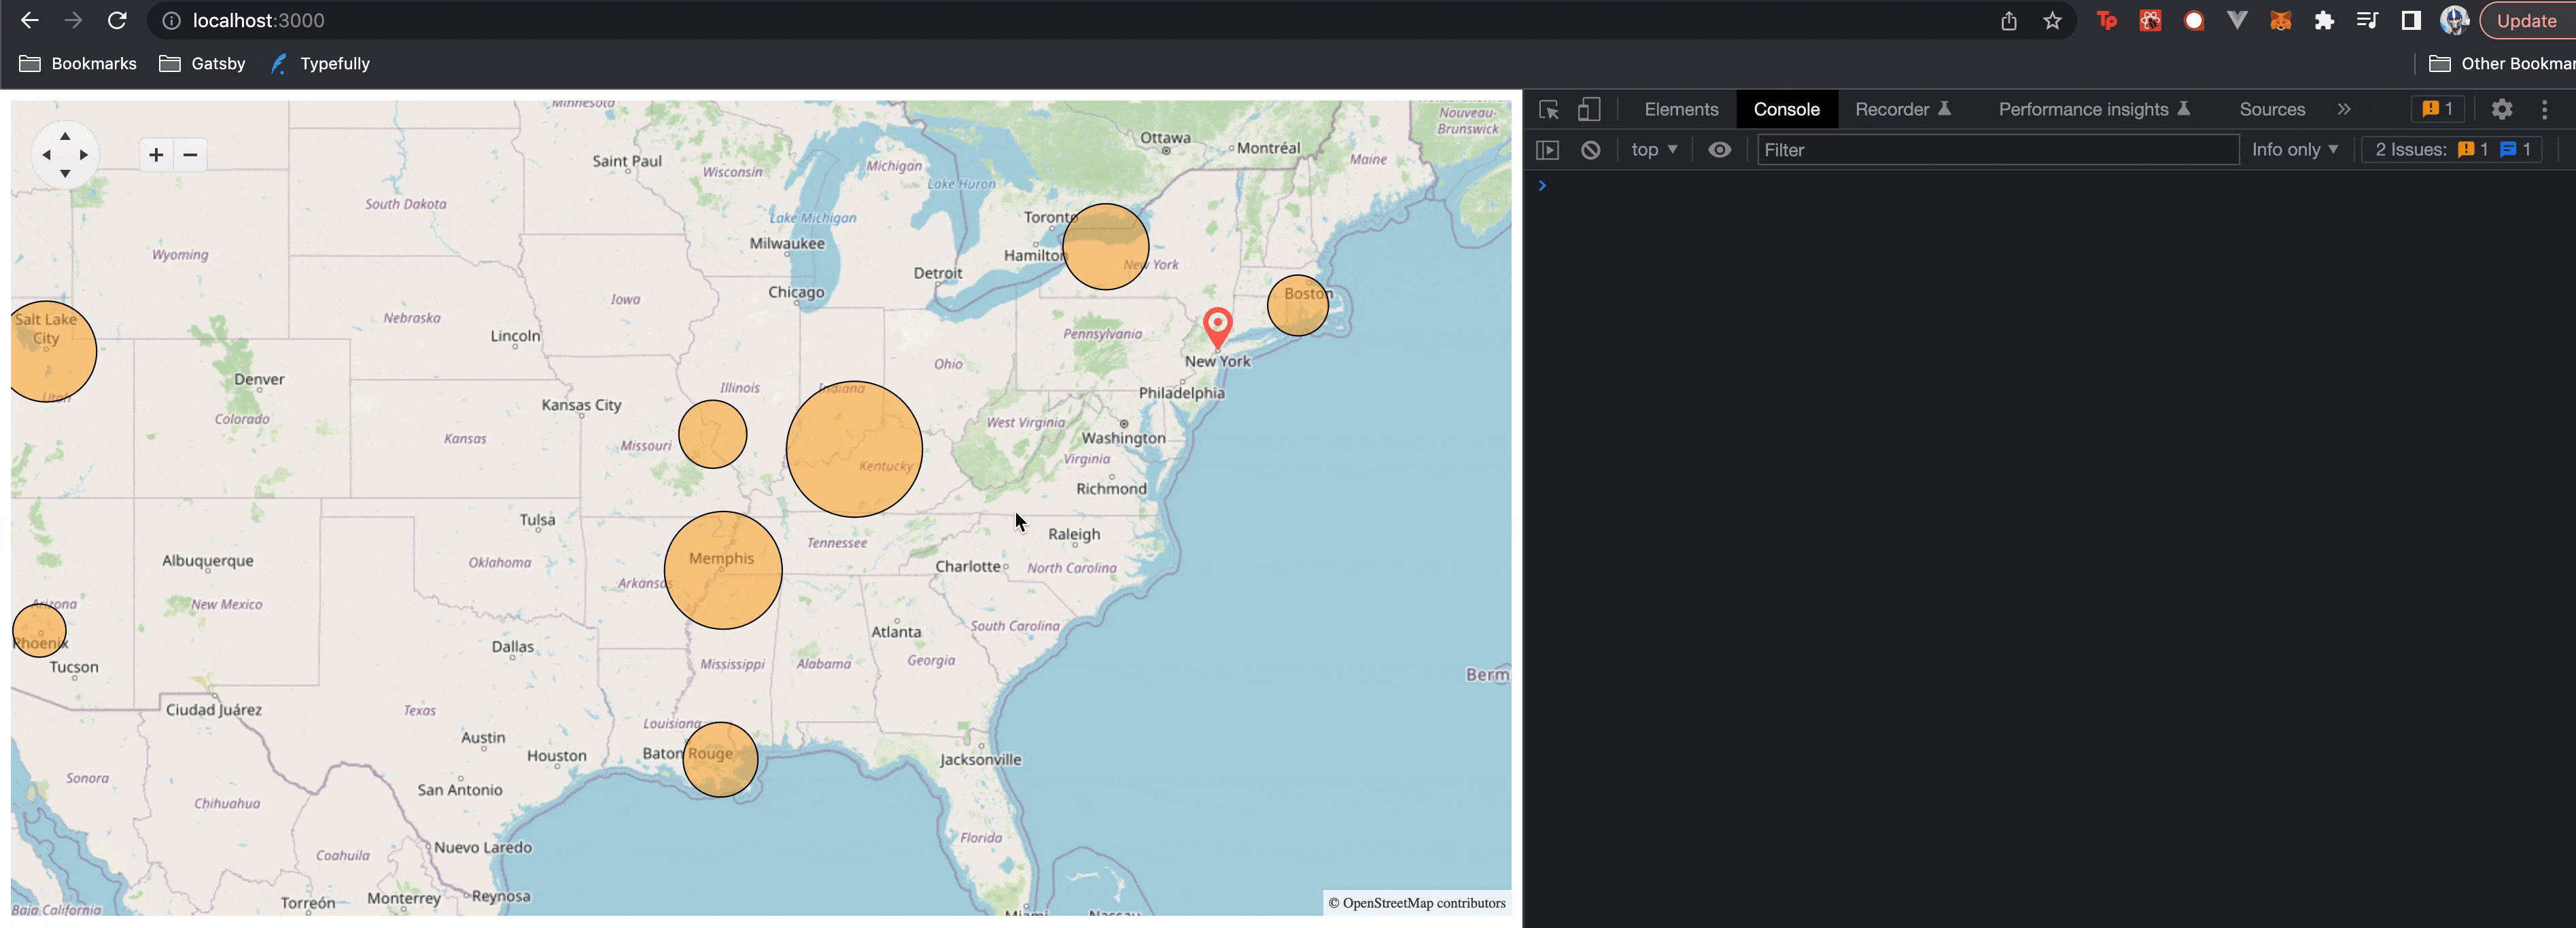Screen dimensions: 2576x928
Task: Open the MetaMask fox extension
Action: click(x=2280, y=20)
